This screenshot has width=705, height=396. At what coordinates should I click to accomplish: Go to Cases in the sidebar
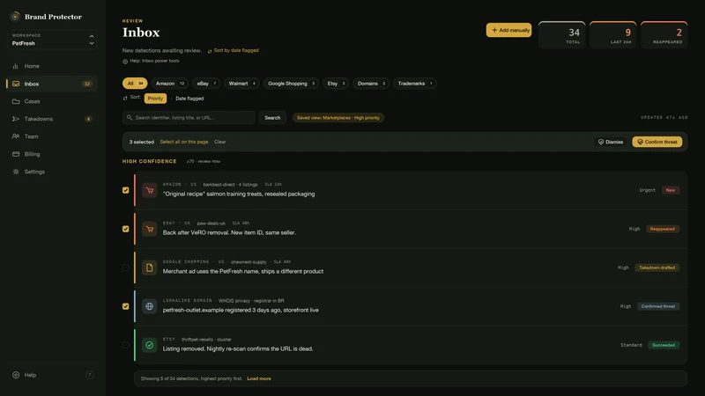tap(52, 101)
